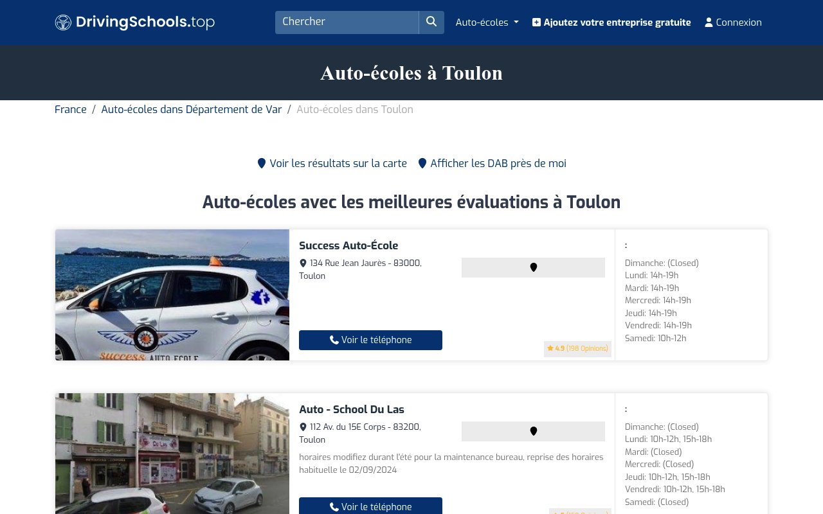Image resolution: width=823 pixels, height=514 pixels.
Task: Click the pin icon beside 112 Av. du 15E Corps
Action: coord(302,427)
